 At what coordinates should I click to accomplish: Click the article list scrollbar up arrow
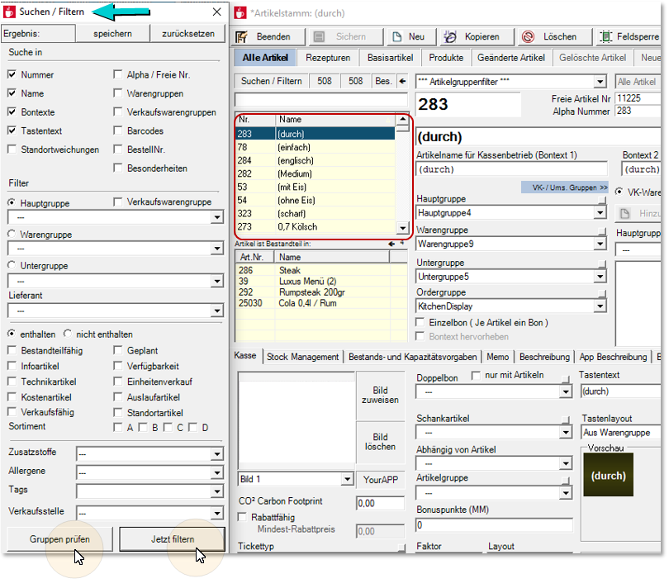(x=402, y=119)
